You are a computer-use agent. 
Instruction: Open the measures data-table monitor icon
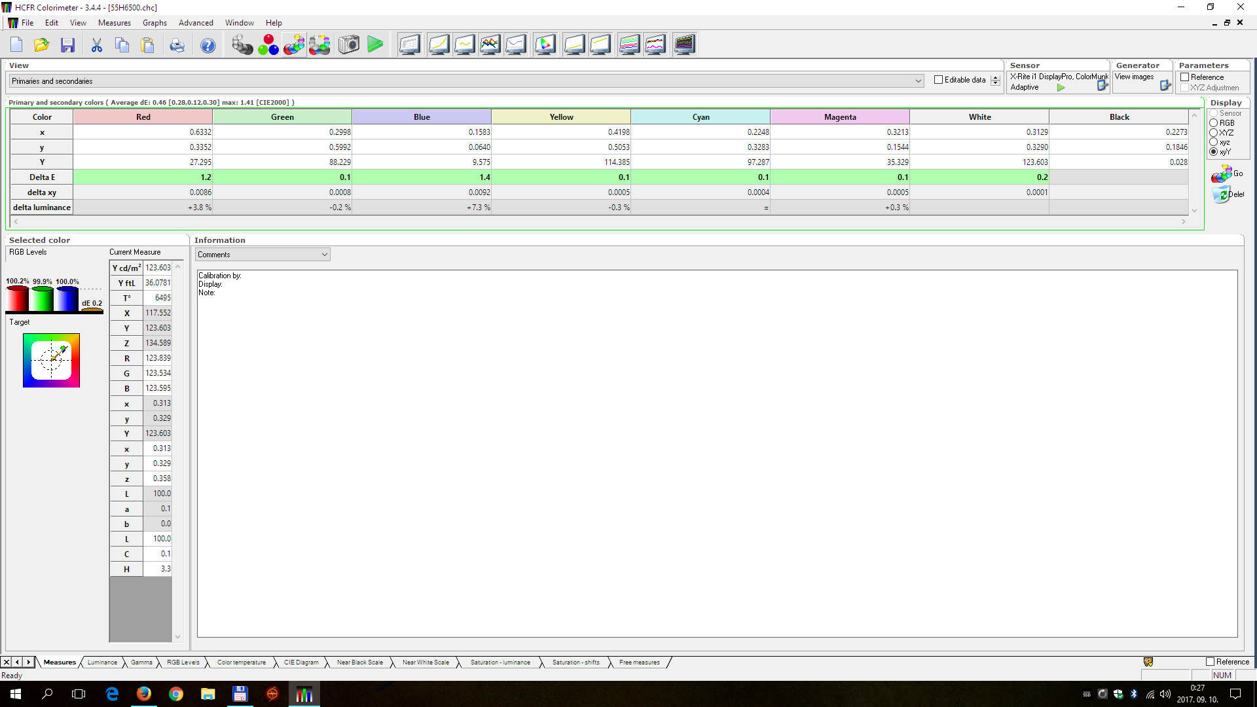tap(410, 45)
